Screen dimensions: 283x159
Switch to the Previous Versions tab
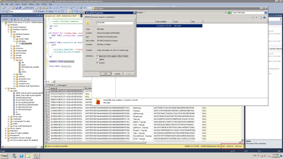(98, 17)
